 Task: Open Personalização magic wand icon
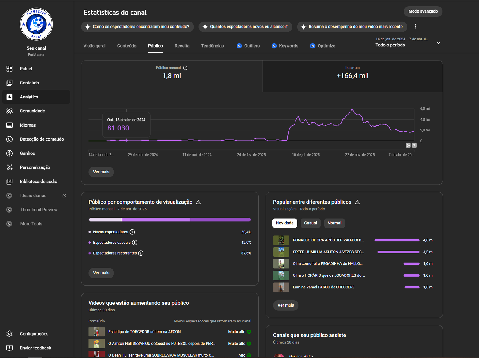[x=9, y=167]
